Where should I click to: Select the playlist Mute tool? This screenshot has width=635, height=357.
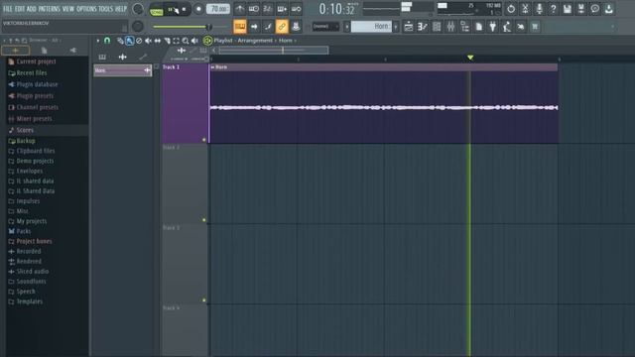pos(148,41)
